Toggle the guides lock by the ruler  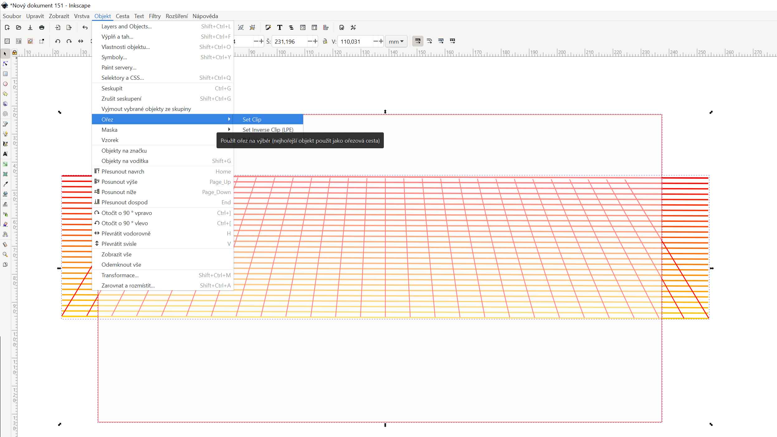pos(14,53)
